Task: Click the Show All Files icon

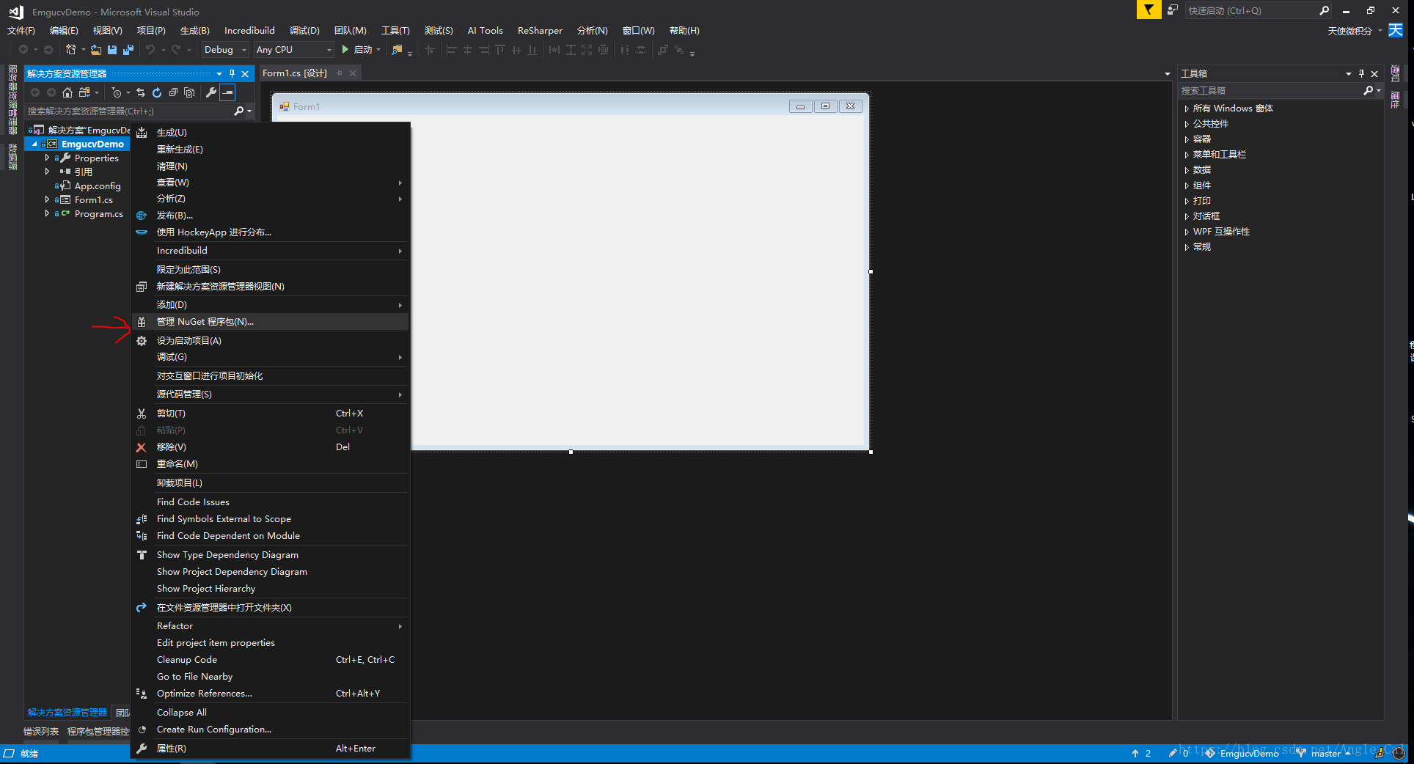Action: pos(189,92)
